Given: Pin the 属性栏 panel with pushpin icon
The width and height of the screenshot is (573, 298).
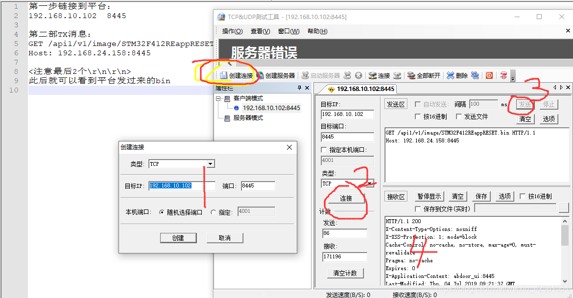Looking at the screenshot, I should point(299,88).
